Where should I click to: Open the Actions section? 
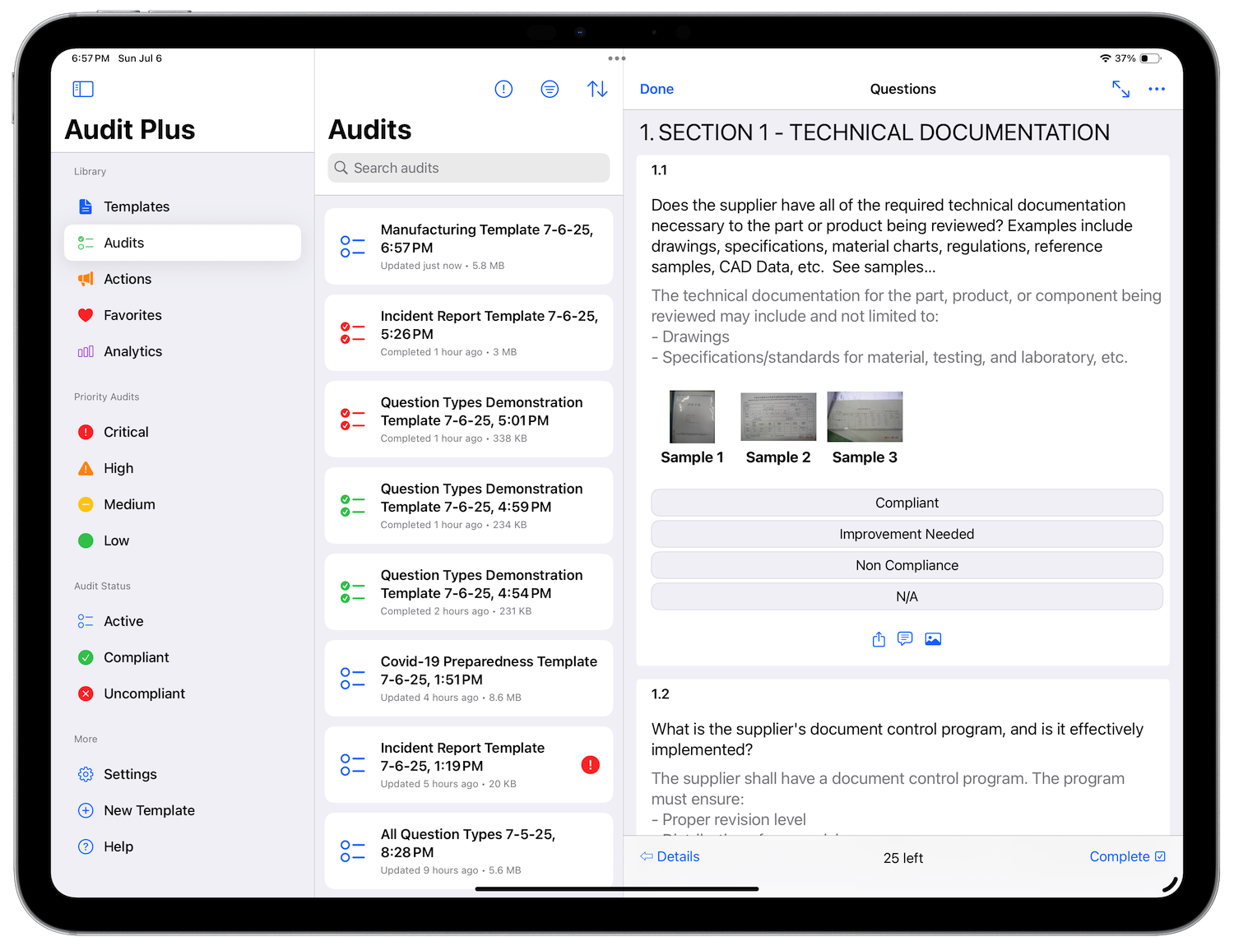pyautogui.click(x=183, y=279)
